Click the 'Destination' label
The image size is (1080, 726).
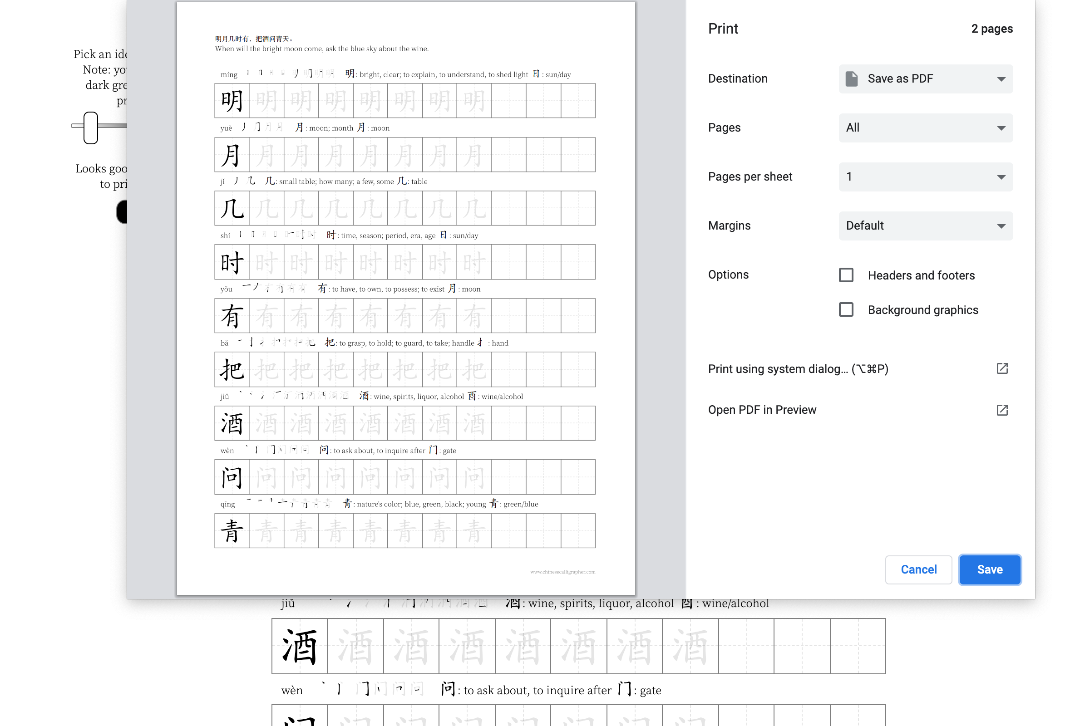pos(737,78)
